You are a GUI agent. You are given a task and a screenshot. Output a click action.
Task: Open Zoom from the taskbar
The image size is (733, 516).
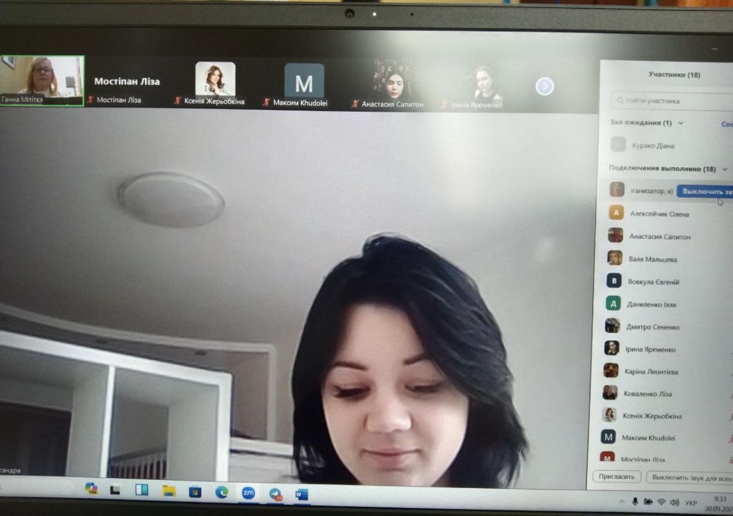pyautogui.click(x=248, y=493)
